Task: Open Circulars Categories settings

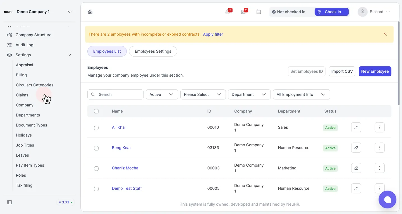Action: coord(35,85)
